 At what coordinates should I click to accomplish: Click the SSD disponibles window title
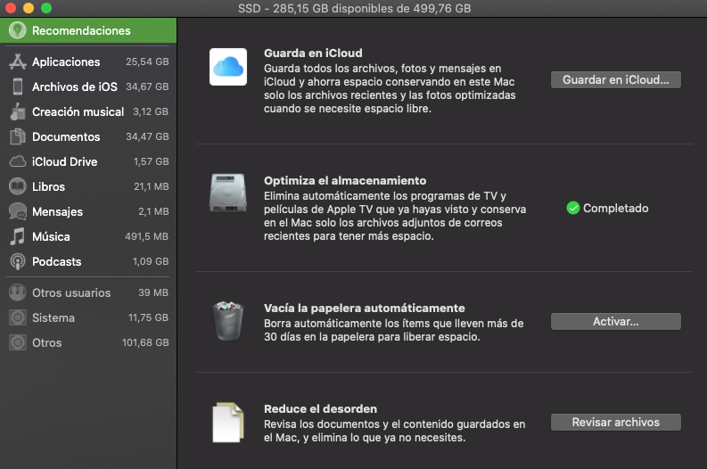tap(355, 9)
